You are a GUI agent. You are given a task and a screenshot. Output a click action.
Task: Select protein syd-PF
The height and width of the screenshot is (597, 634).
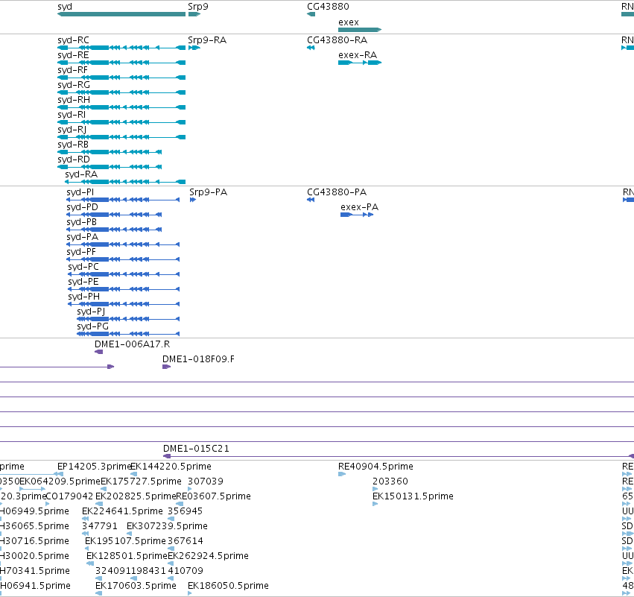point(123,259)
